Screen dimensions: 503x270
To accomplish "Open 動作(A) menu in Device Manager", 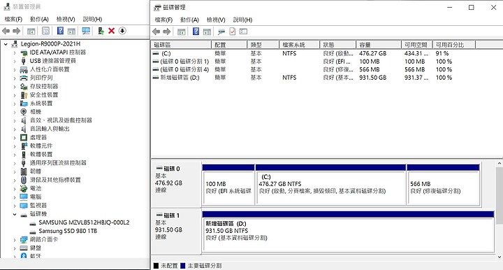I will [x=39, y=20].
